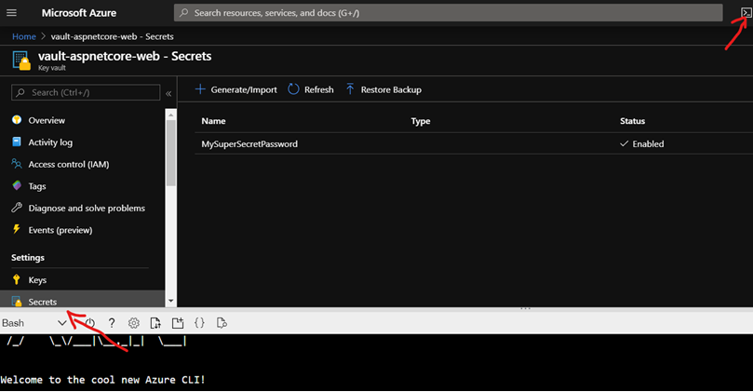Click Microsoft Azure portal title
Screen dimensions: 753x392
(x=79, y=13)
